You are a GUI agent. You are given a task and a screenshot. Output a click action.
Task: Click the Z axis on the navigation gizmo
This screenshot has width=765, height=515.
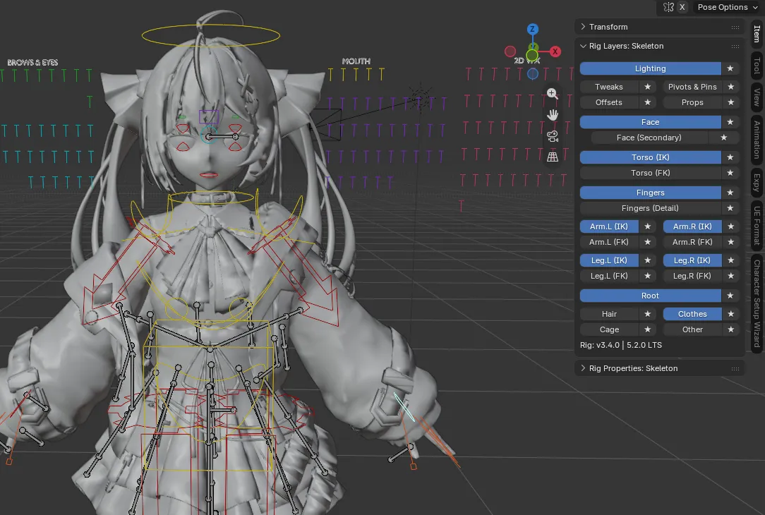532,29
